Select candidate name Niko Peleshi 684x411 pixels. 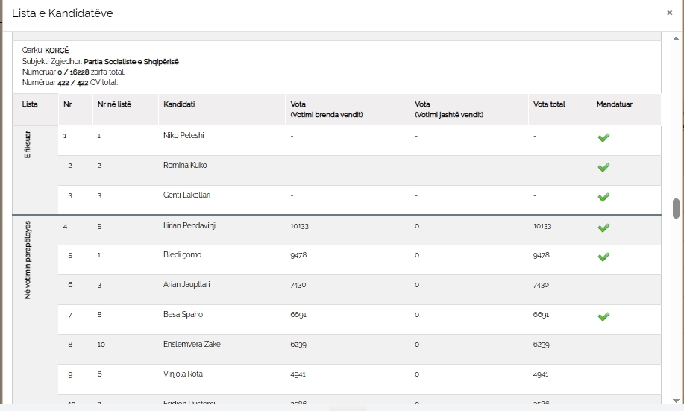(x=183, y=135)
